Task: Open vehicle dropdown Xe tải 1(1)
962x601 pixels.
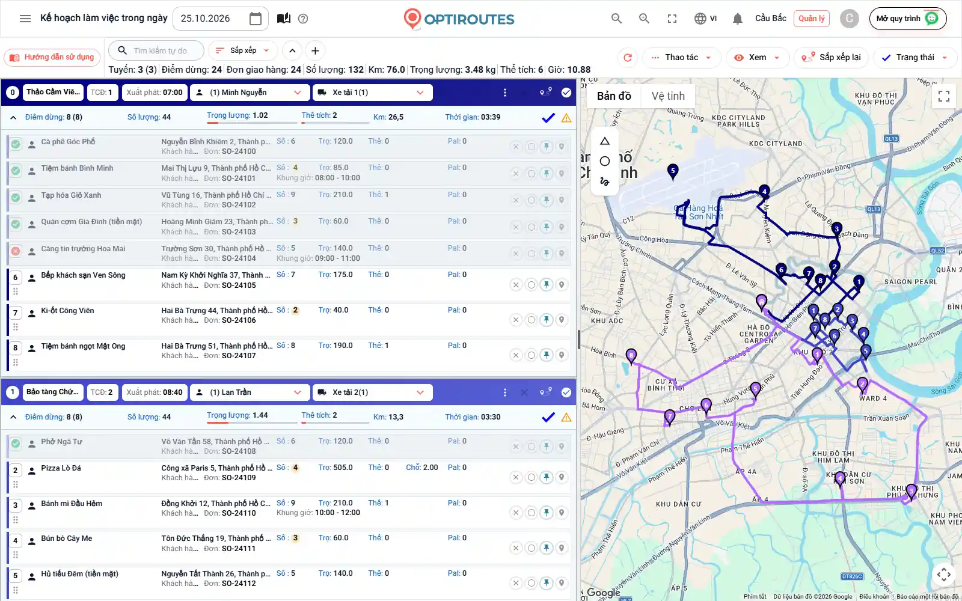Action: click(x=372, y=93)
